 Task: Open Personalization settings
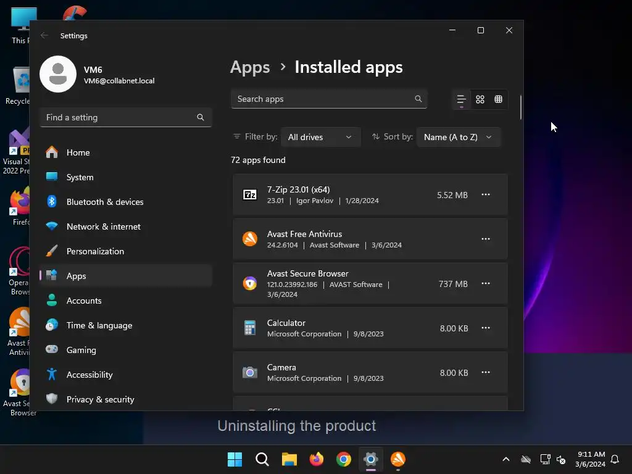[x=126, y=251]
